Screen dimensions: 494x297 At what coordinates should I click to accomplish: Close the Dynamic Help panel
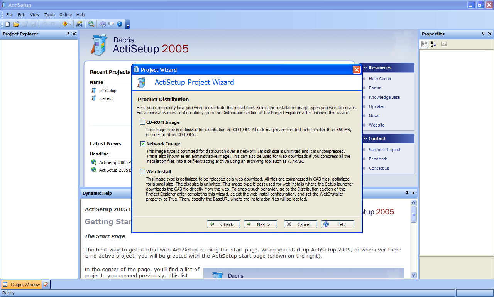(x=413, y=193)
